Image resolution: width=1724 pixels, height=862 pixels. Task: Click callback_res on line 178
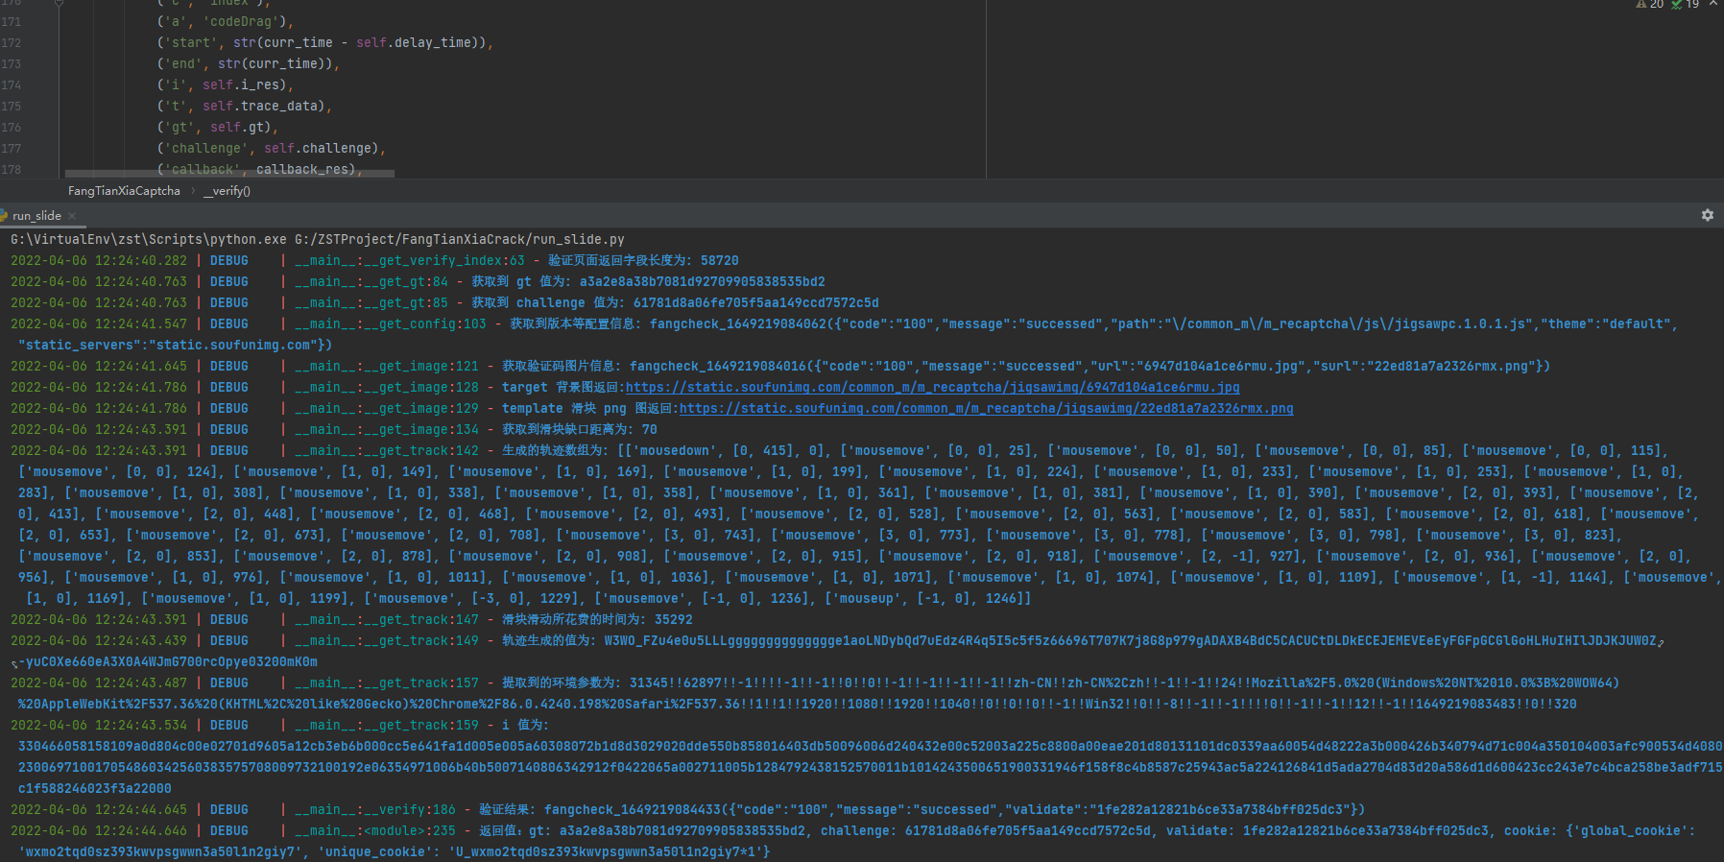pyautogui.click(x=302, y=169)
